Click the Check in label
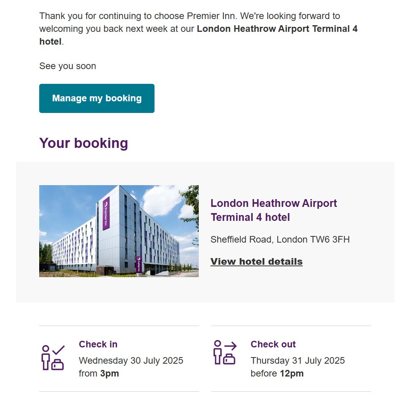This screenshot has width=396, height=406. [98, 344]
